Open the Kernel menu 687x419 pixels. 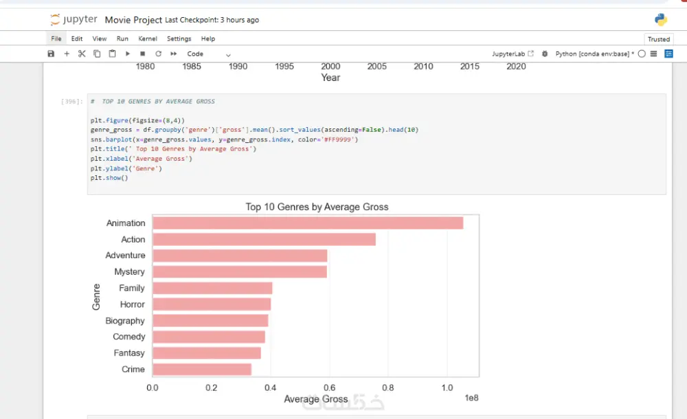coord(148,38)
